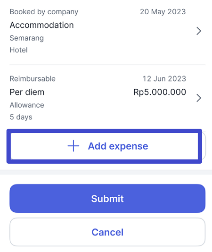Screen dimensions: 212x252
Task: Click the Reimbursable label
Action: click(33, 79)
